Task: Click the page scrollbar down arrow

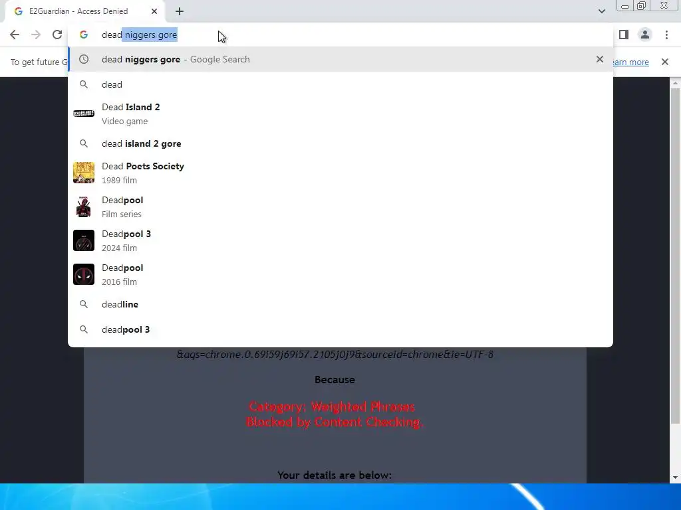Action: [675, 477]
